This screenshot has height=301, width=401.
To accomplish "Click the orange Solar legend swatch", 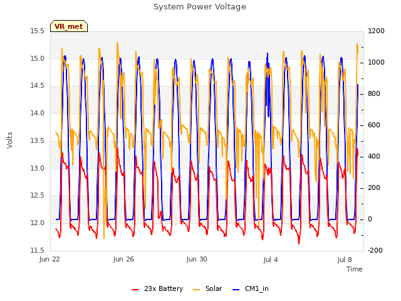I will point(196,290).
